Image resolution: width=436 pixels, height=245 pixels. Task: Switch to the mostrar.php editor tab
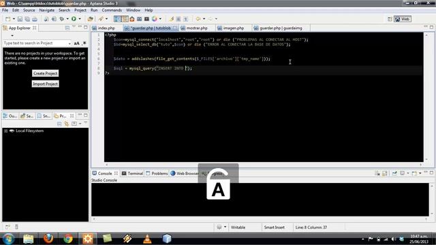[197, 28]
